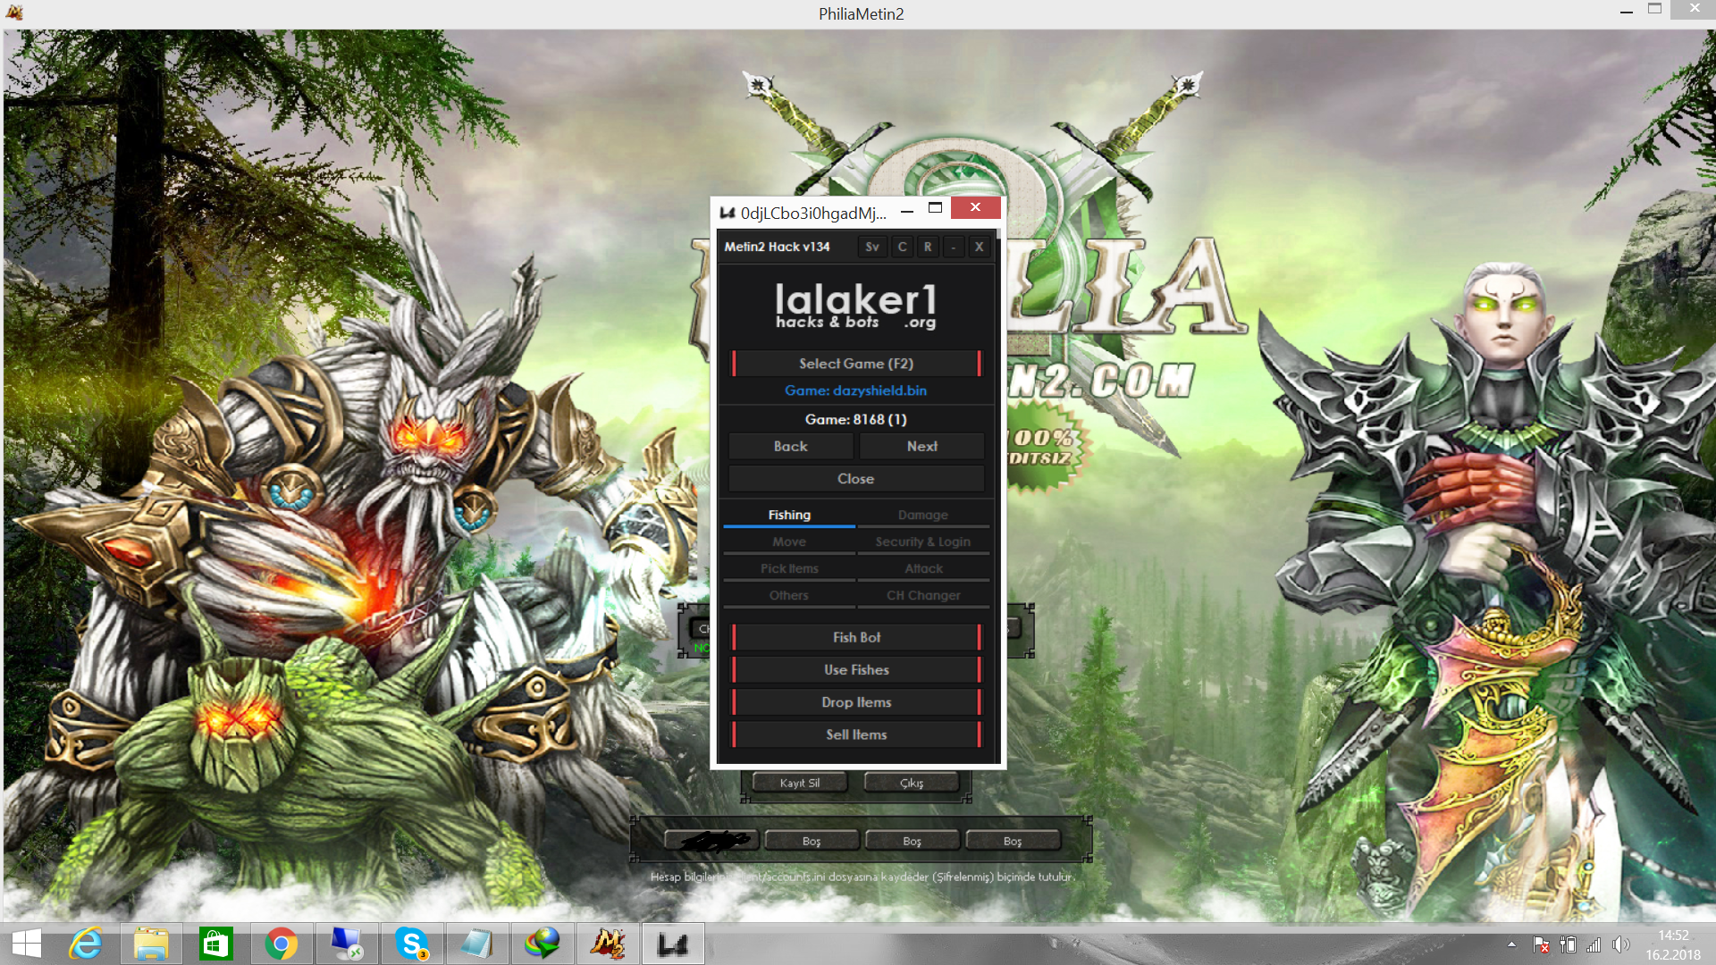Select the second Boş account slot
Image resolution: width=1716 pixels, height=965 pixels.
pyautogui.click(x=912, y=841)
